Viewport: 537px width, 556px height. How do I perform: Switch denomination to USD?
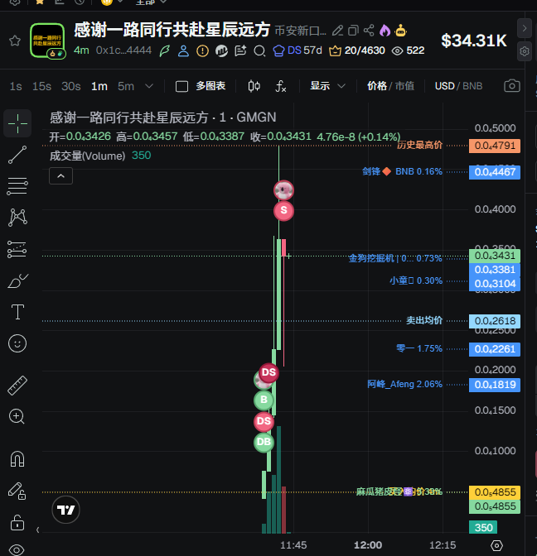point(444,86)
